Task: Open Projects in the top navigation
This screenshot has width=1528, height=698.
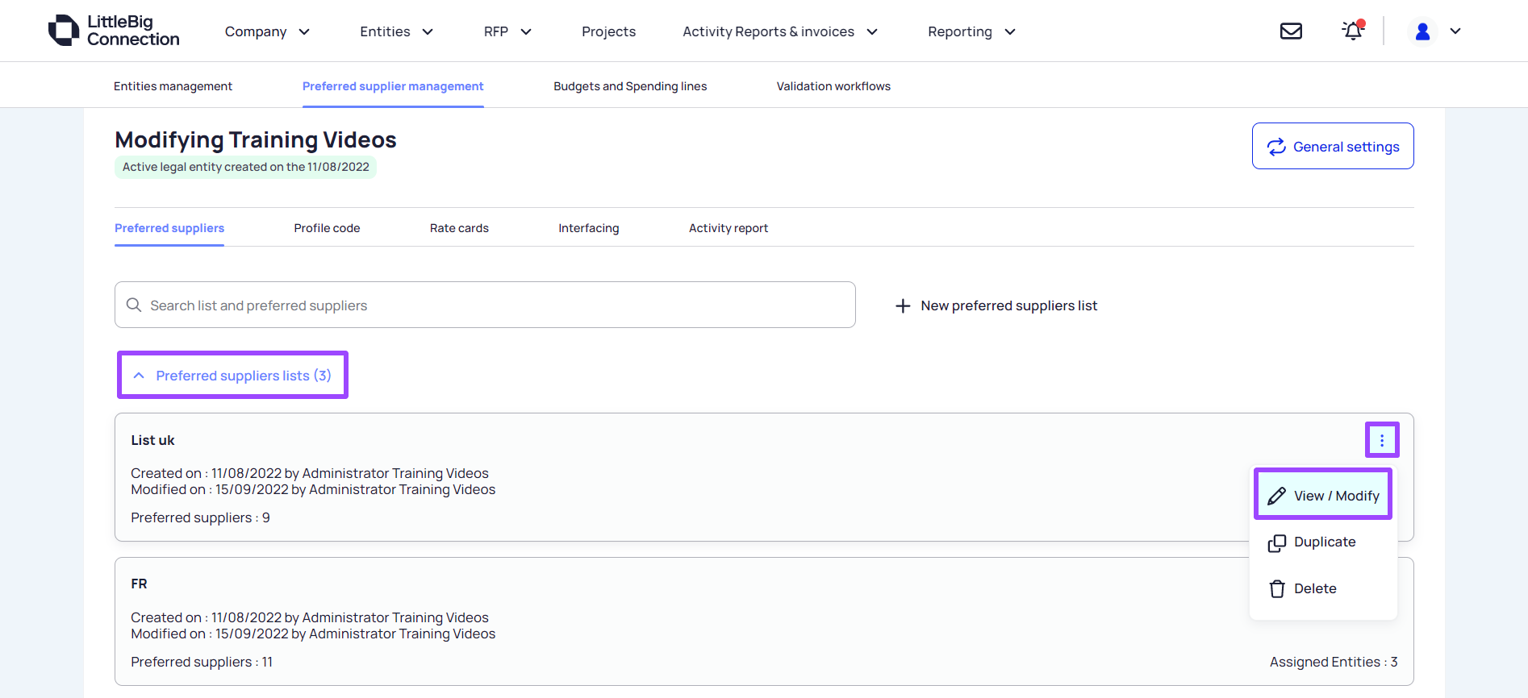Action: pyautogui.click(x=608, y=31)
